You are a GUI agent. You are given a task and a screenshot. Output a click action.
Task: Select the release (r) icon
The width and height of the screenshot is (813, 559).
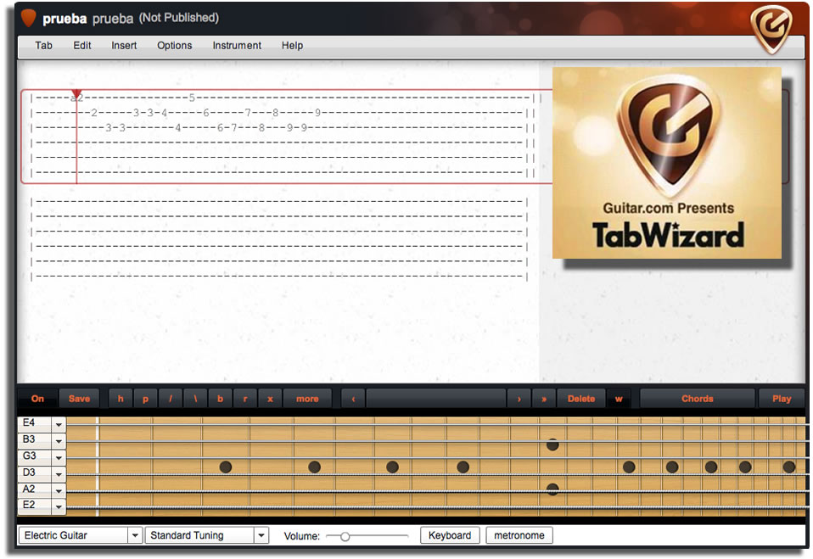click(244, 398)
